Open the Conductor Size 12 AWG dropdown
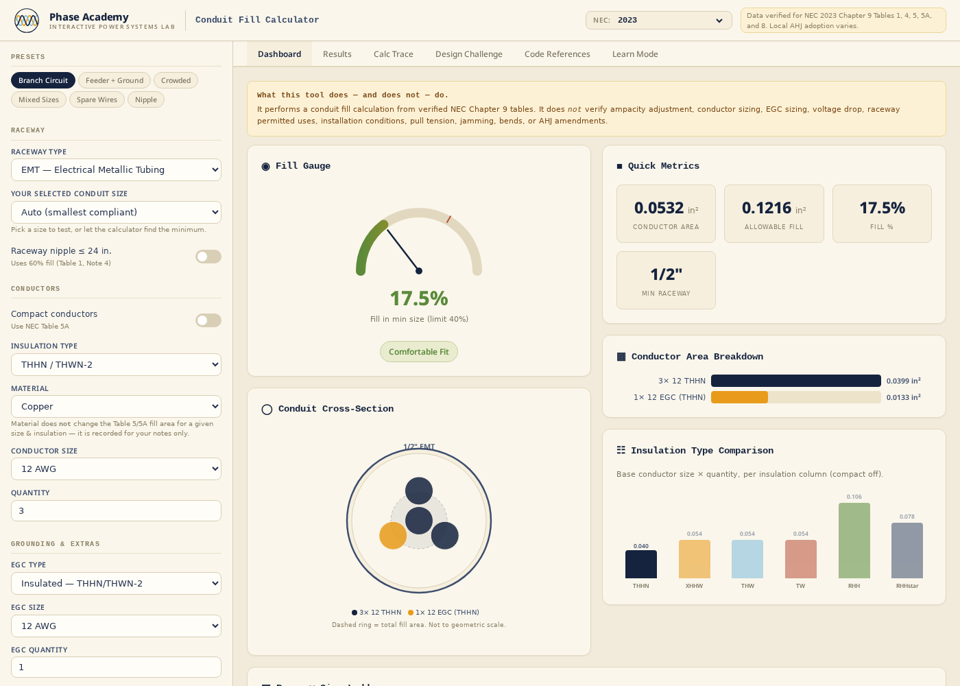Screen dimensions: 960x686 [116, 469]
